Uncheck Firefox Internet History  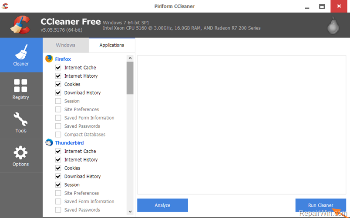tap(58, 76)
